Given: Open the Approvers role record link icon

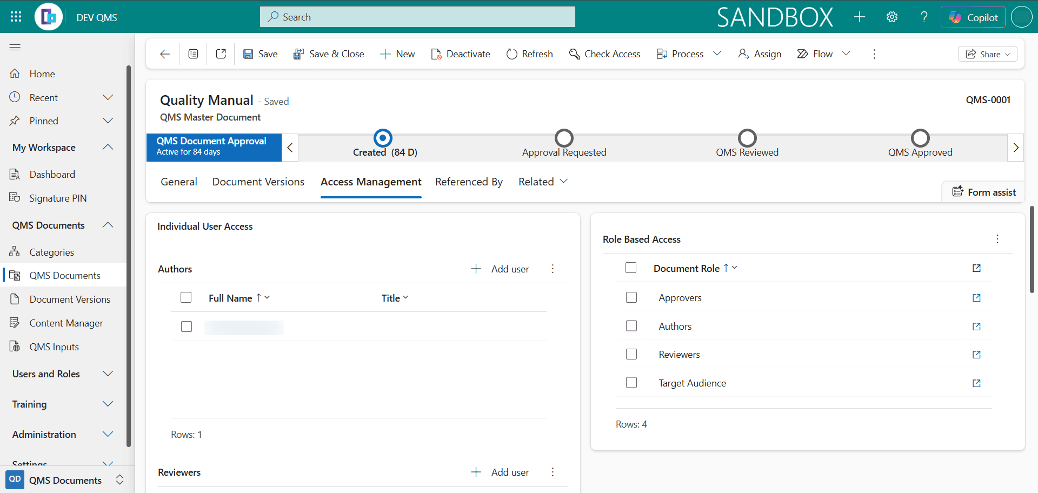Looking at the screenshot, I should (x=976, y=298).
